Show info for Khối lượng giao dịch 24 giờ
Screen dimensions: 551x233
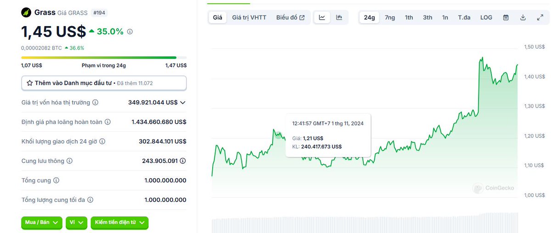tap(102, 141)
